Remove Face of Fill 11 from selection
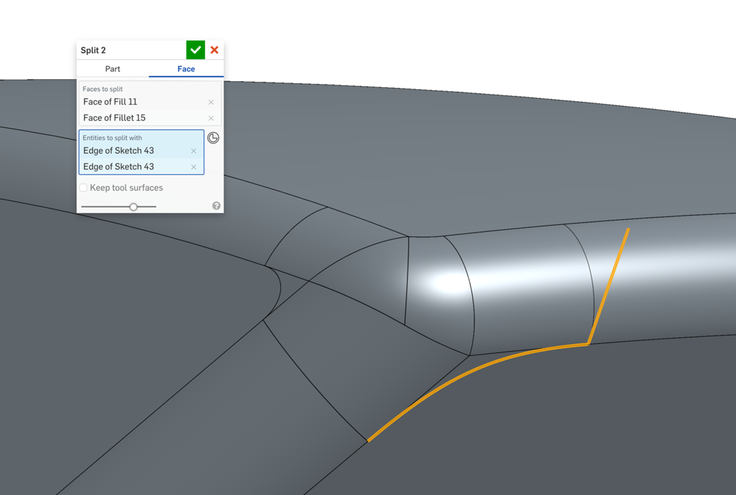Image resolution: width=736 pixels, height=495 pixels. [x=211, y=102]
